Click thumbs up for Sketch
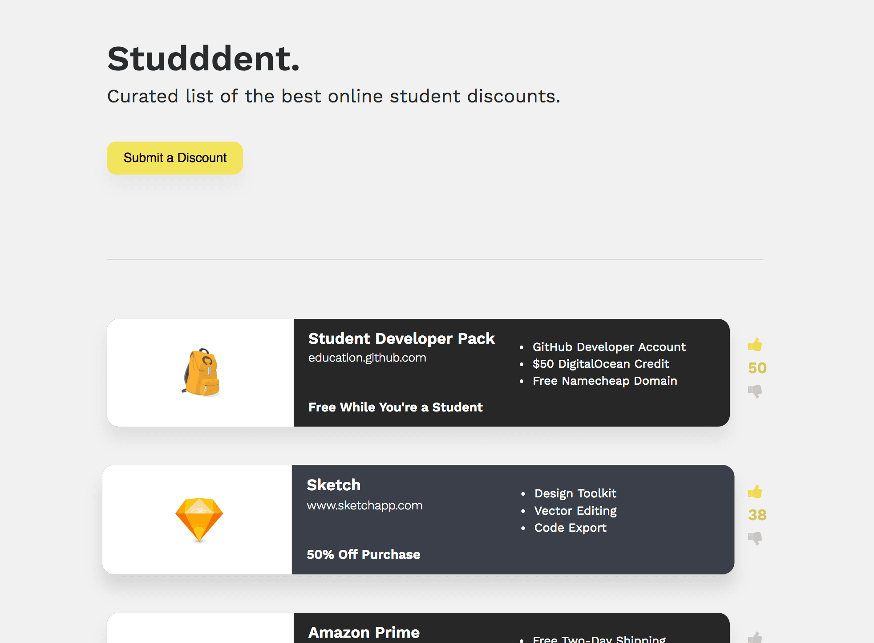874x643 pixels. [x=755, y=492]
